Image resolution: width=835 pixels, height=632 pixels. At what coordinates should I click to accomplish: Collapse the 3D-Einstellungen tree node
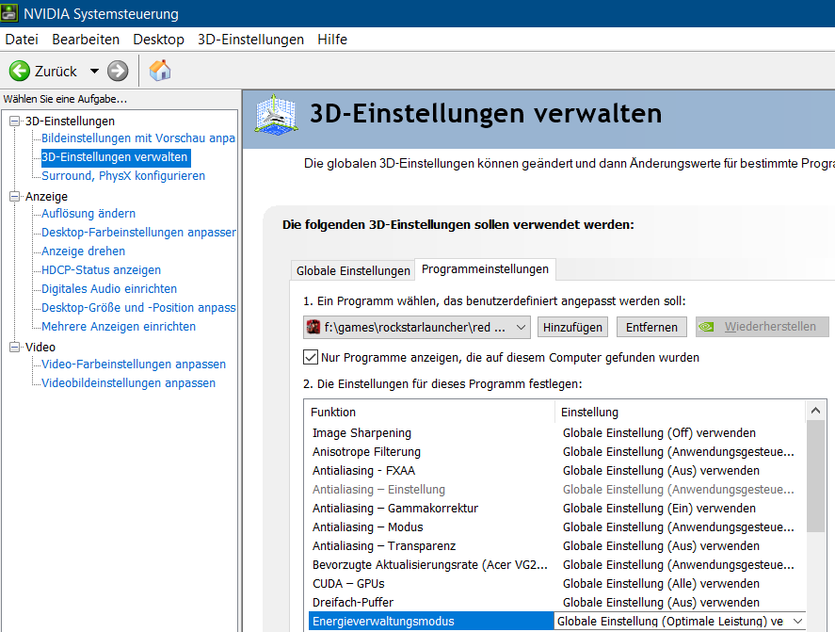point(14,121)
